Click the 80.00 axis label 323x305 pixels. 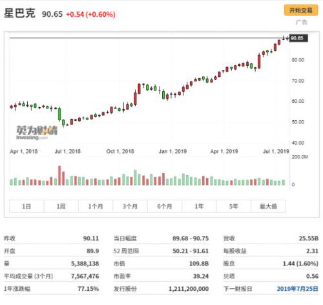click(298, 60)
